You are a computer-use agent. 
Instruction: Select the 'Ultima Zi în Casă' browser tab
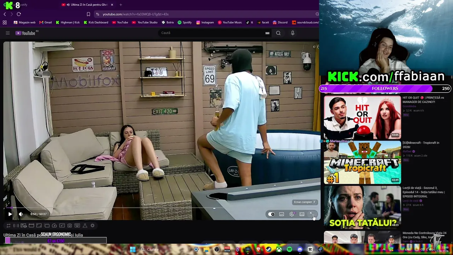(x=87, y=5)
